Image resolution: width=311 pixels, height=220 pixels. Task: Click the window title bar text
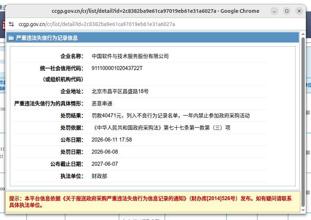pos(155,11)
